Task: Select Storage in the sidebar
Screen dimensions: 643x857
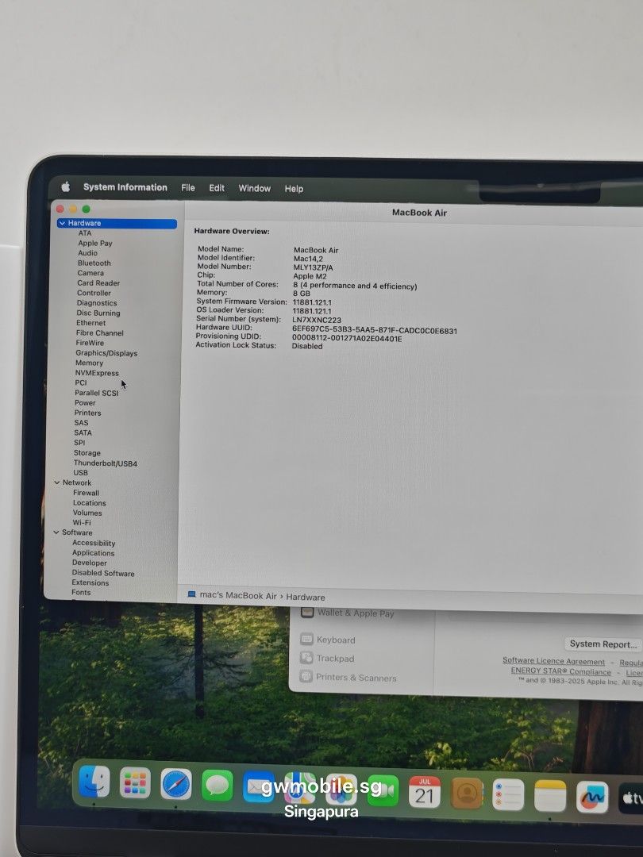Action: click(87, 453)
